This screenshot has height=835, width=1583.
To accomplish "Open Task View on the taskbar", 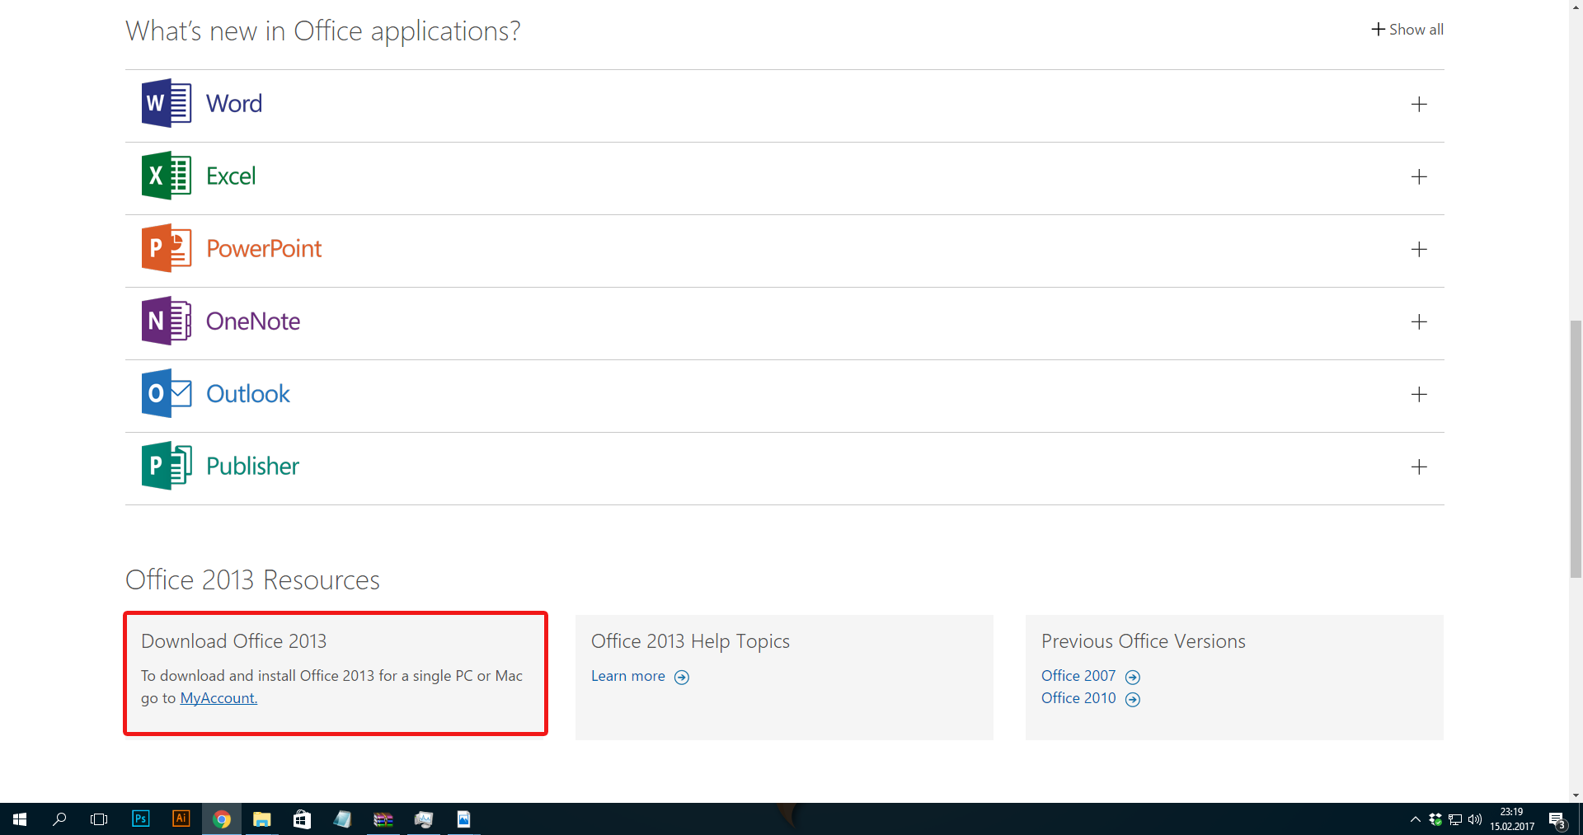I will click(x=99, y=819).
